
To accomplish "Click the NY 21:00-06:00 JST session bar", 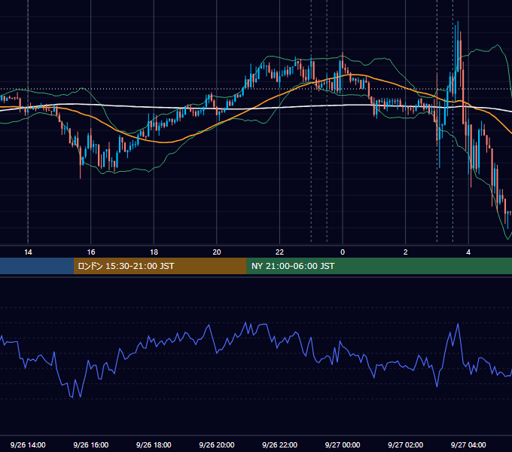I will coord(379,266).
